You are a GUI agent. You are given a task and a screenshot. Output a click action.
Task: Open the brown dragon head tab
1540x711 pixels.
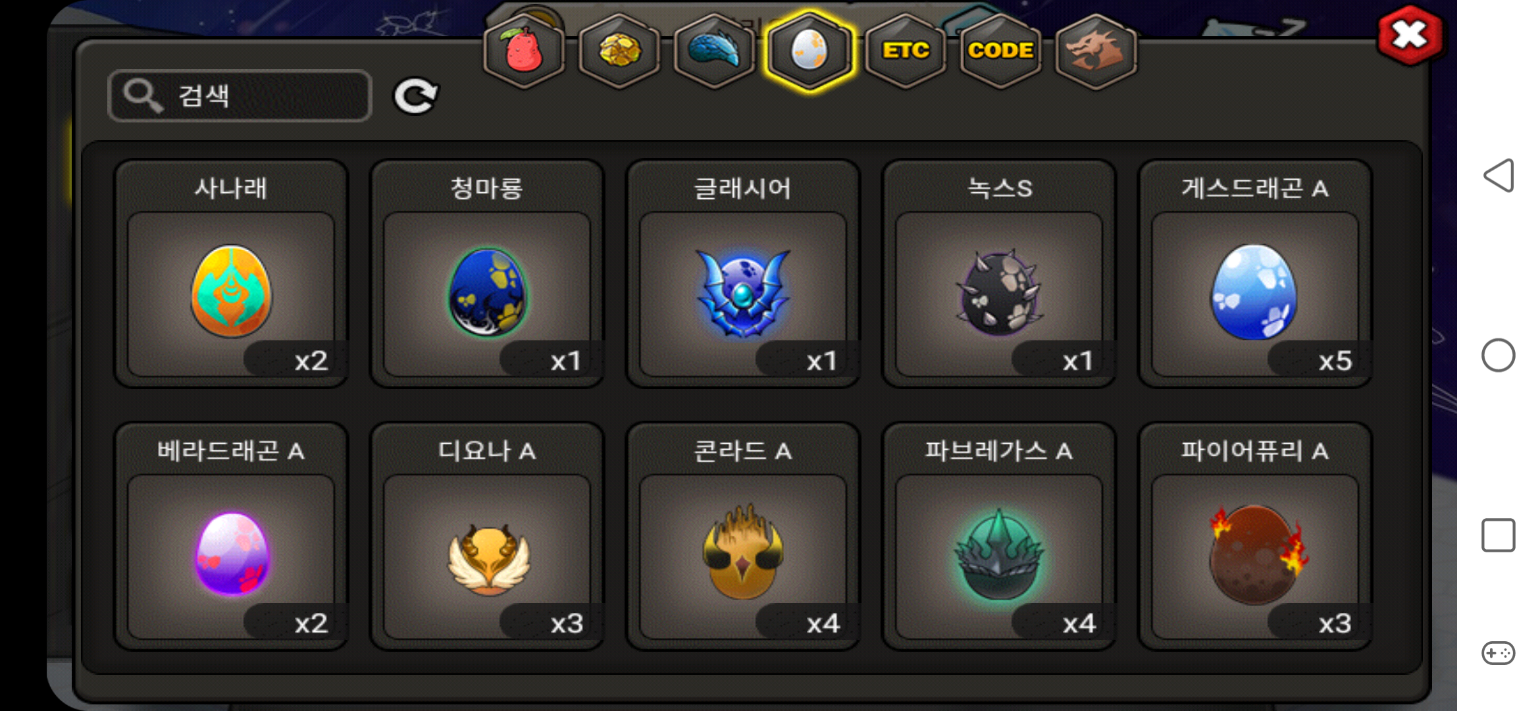click(x=1096, y=51)
